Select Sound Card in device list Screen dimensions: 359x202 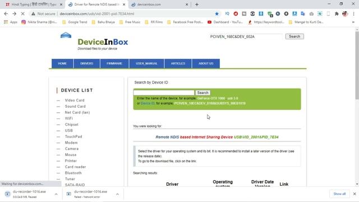click(x=75, y=106)
